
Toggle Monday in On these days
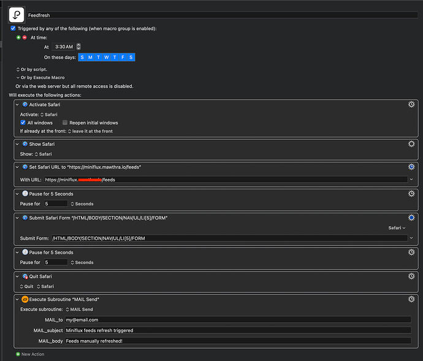(x=90, y=57)
